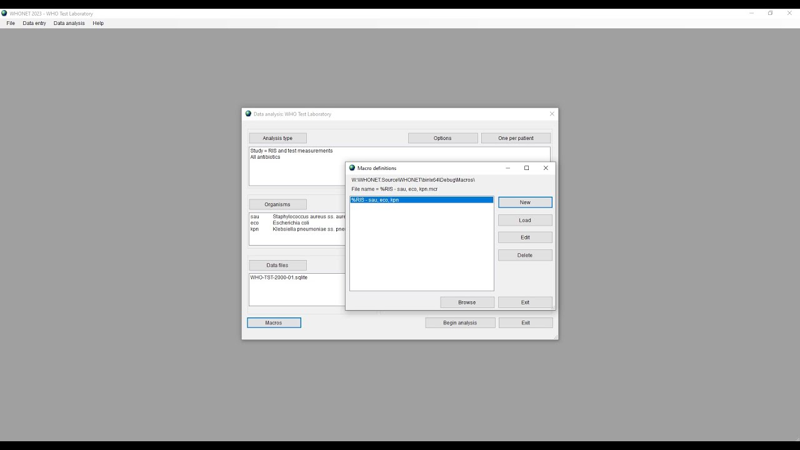Select the kpn Klebsiella pneumoniae row
Screen dimensions: 800x450
click(297, 229)
